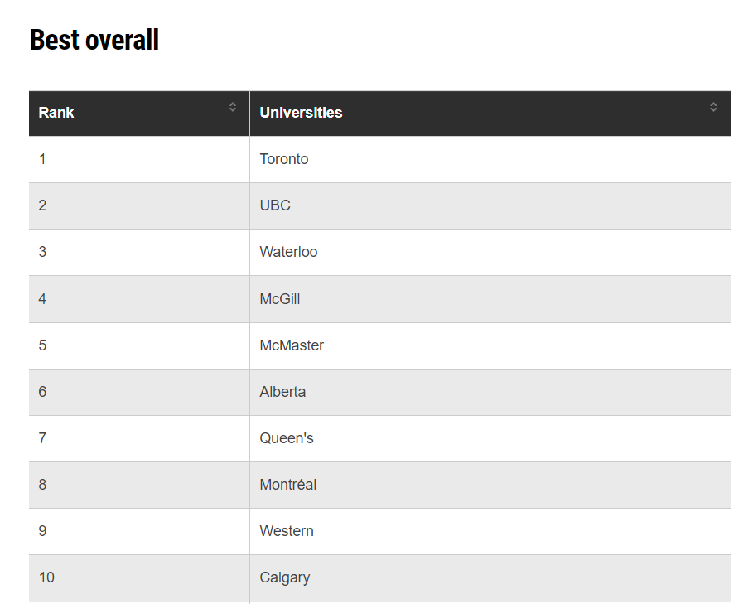Sort table by Universities column arrows
The image size is (753, 604).
point(713,107)
